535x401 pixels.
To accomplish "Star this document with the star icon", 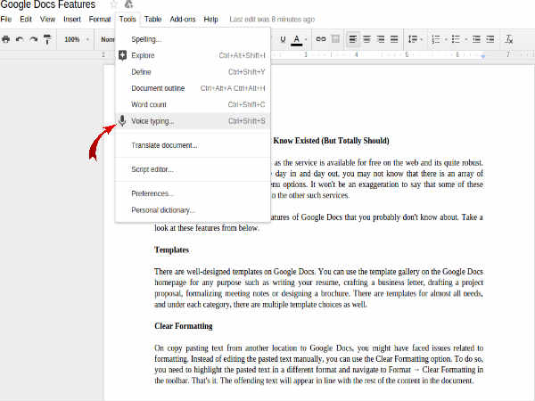I will point(114,5).
